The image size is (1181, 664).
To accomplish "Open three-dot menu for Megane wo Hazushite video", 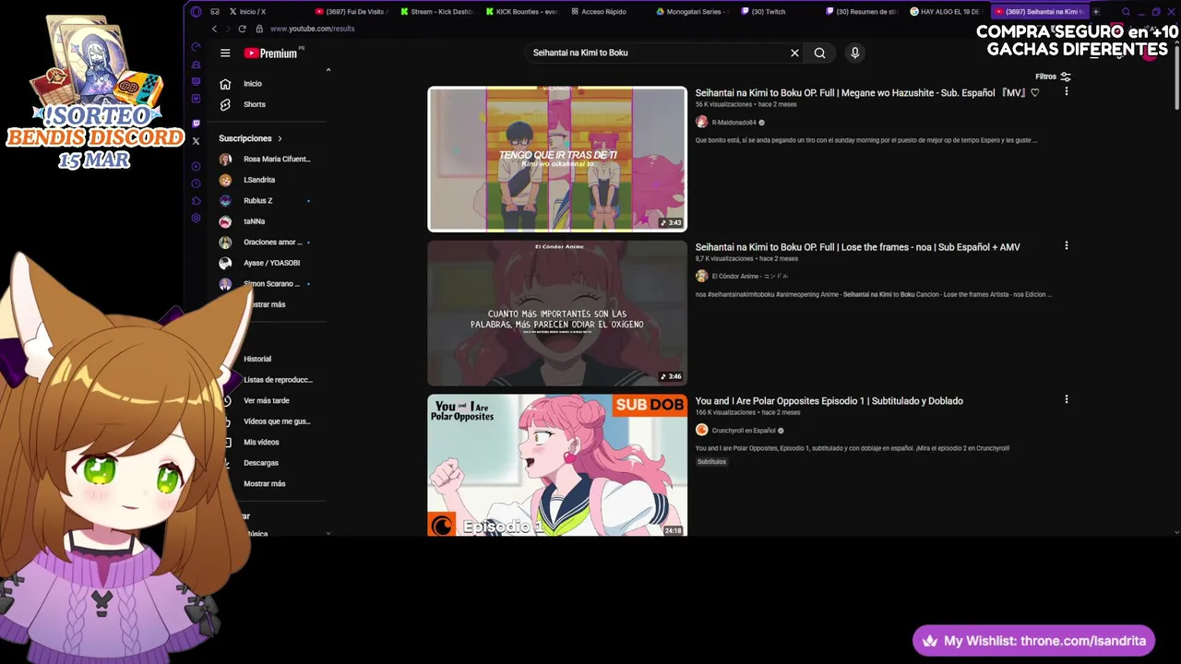I will [1066, 91].
